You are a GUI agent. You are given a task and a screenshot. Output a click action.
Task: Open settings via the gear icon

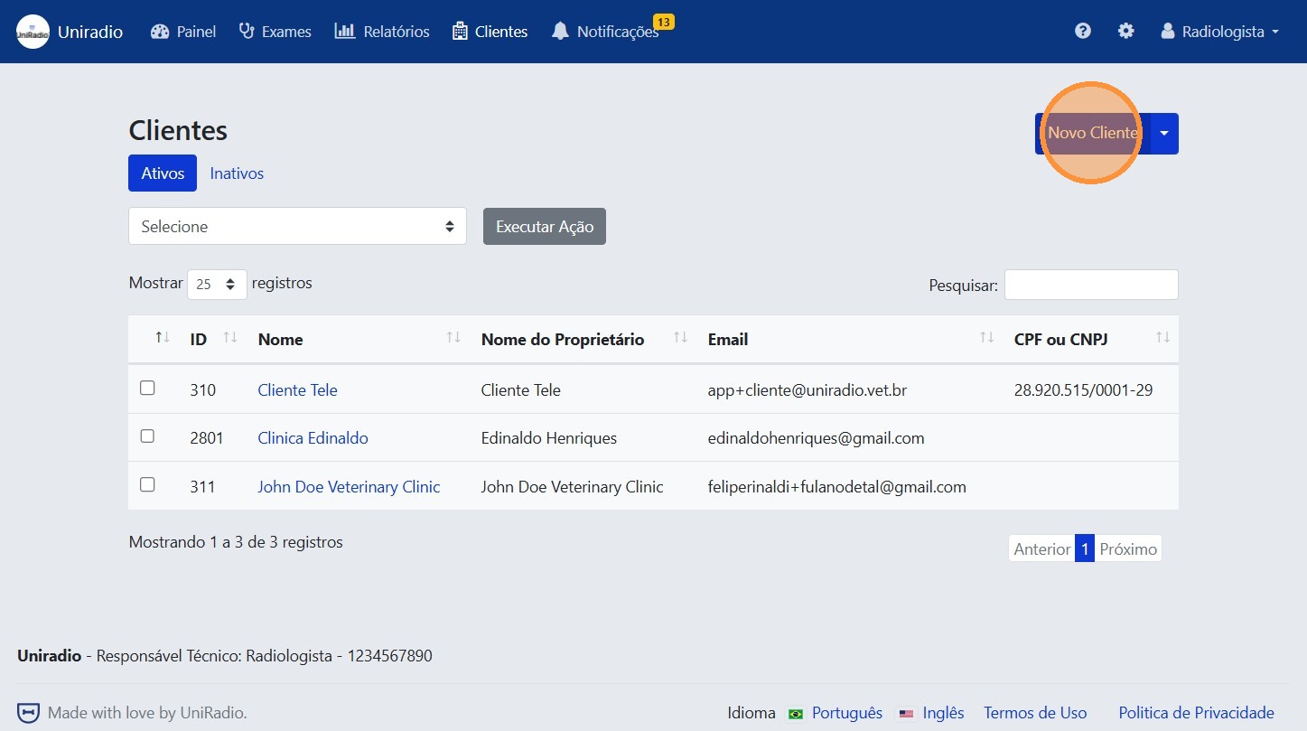click(1125, 30)
